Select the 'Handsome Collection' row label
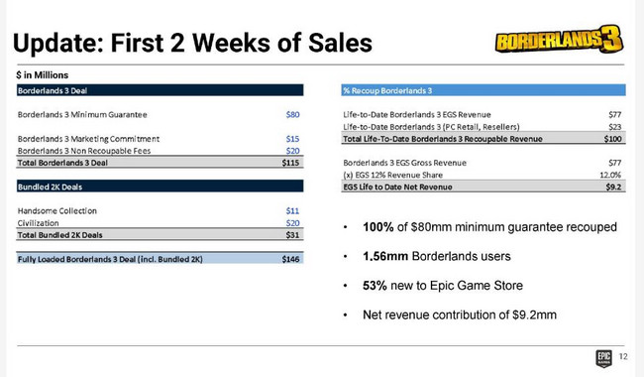The height and width of the screenshot is (377, 644). click(x=57, y=211)
